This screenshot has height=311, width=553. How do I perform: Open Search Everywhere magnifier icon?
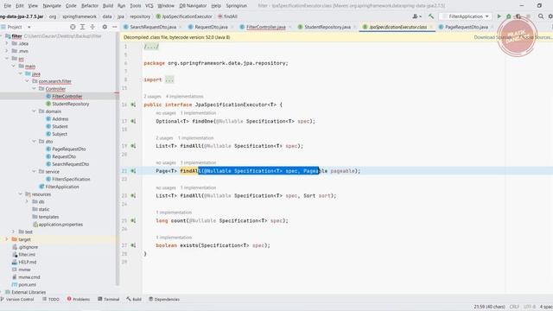click(541, 16)
